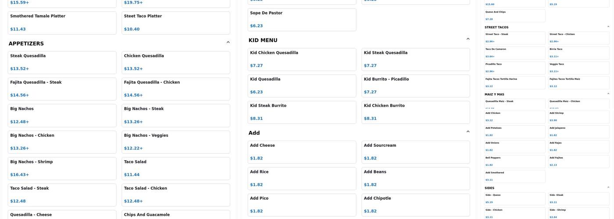The width and height of the screenshot is (614, 219).
Task: Pick the Side - Queso item
Action: 514,198
